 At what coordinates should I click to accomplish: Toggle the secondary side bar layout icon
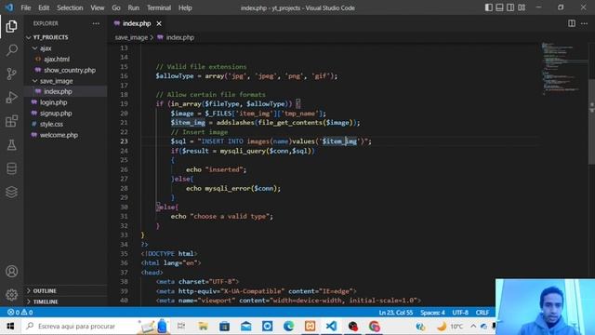(510, 7)
